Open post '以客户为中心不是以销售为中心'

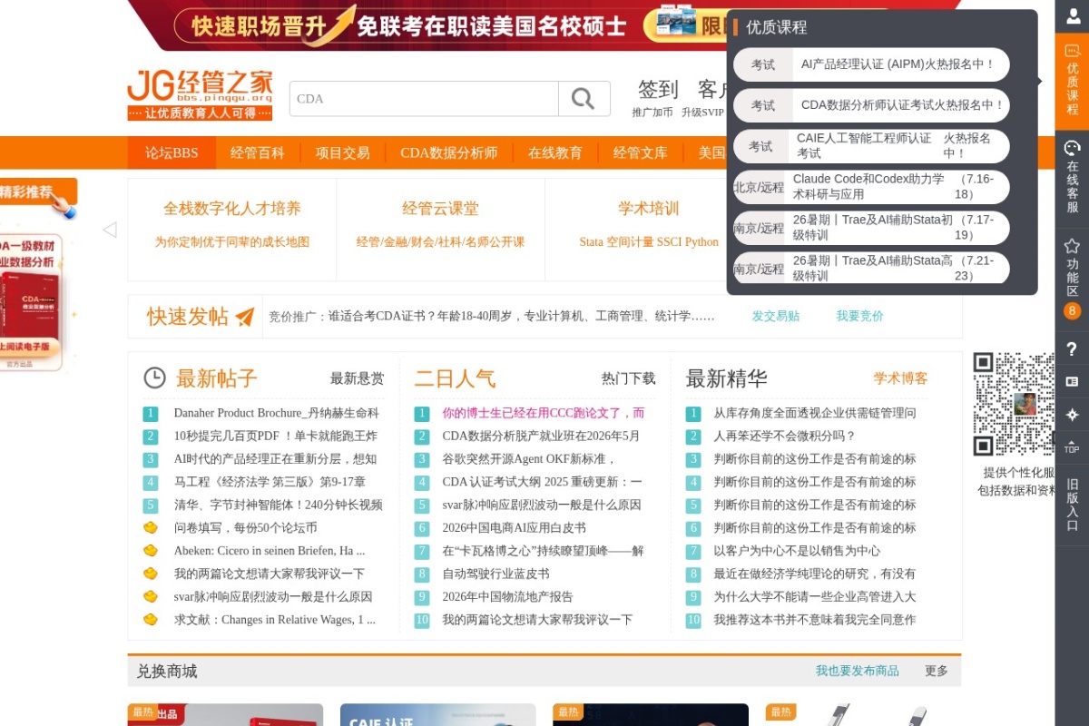pos(797,551)
